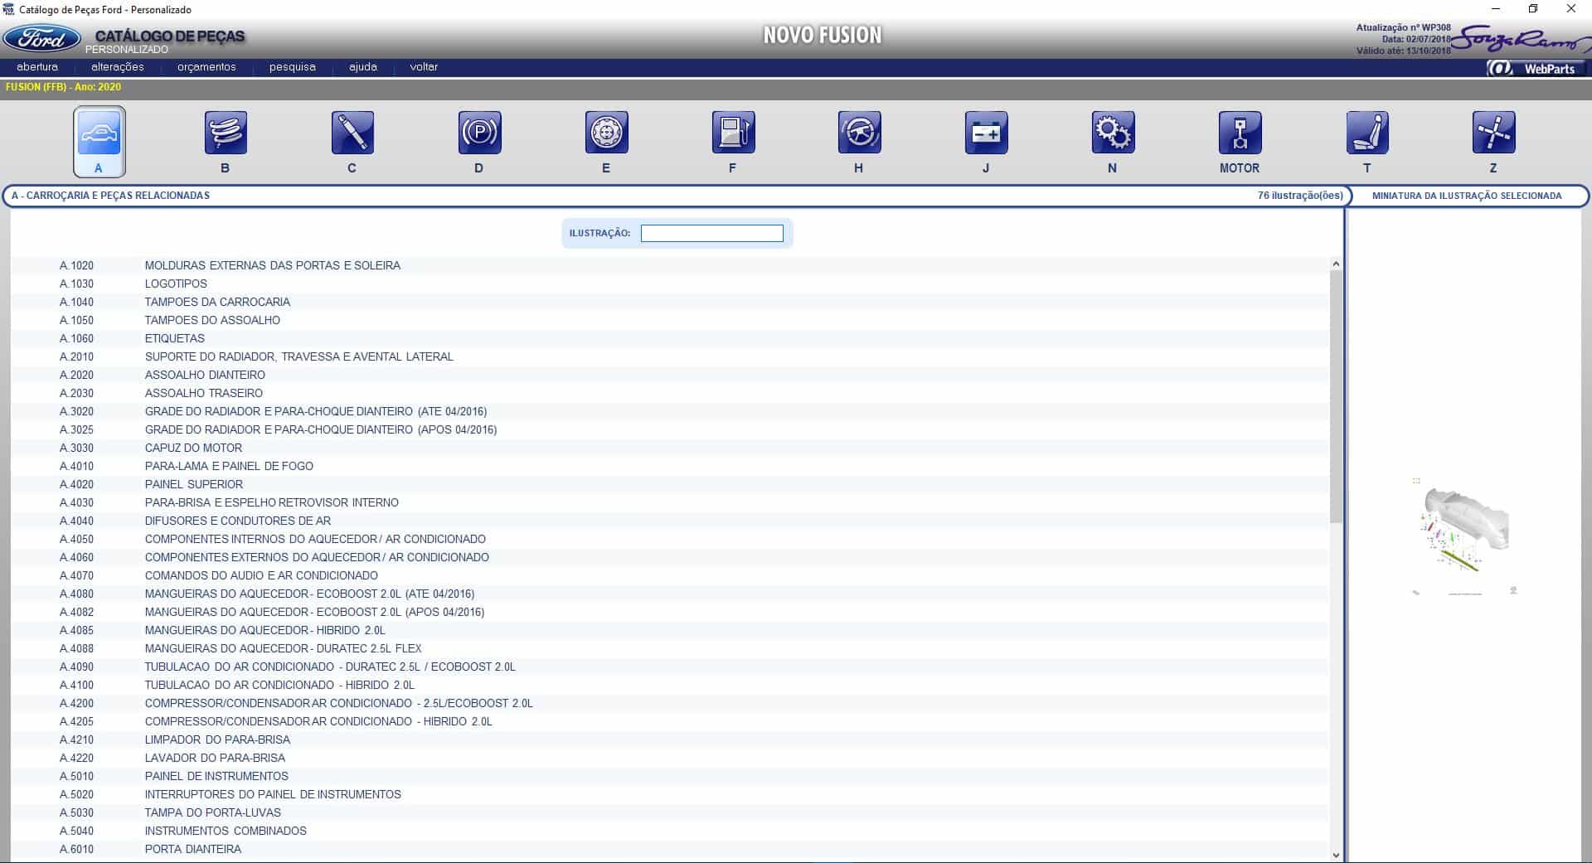Select A.5040 INSTRUMENTOS COMBINADOS

pos(669,831)
